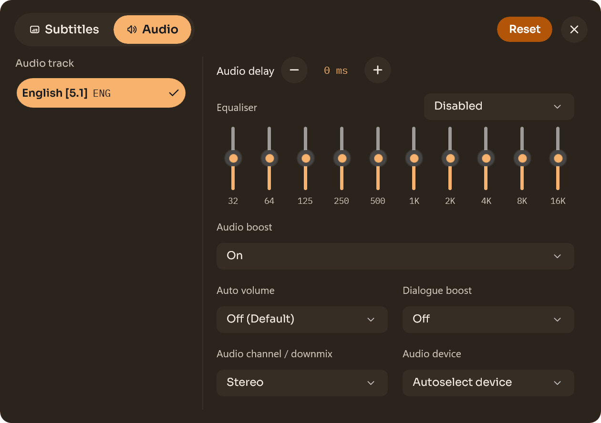Viewport: 601px width, 423px height.
Task: Select English [5.1] audio track
Action: click(101, 93)
